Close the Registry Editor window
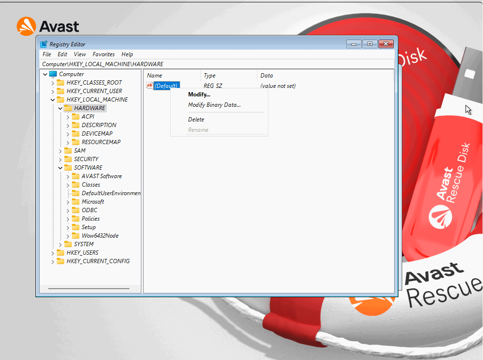 pos(386,44)
